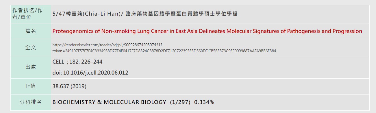Image resolution: width=376 pixels, height=113 pixels.
Task: Click the (1/297) rank text
Action: tap(180, 102)
